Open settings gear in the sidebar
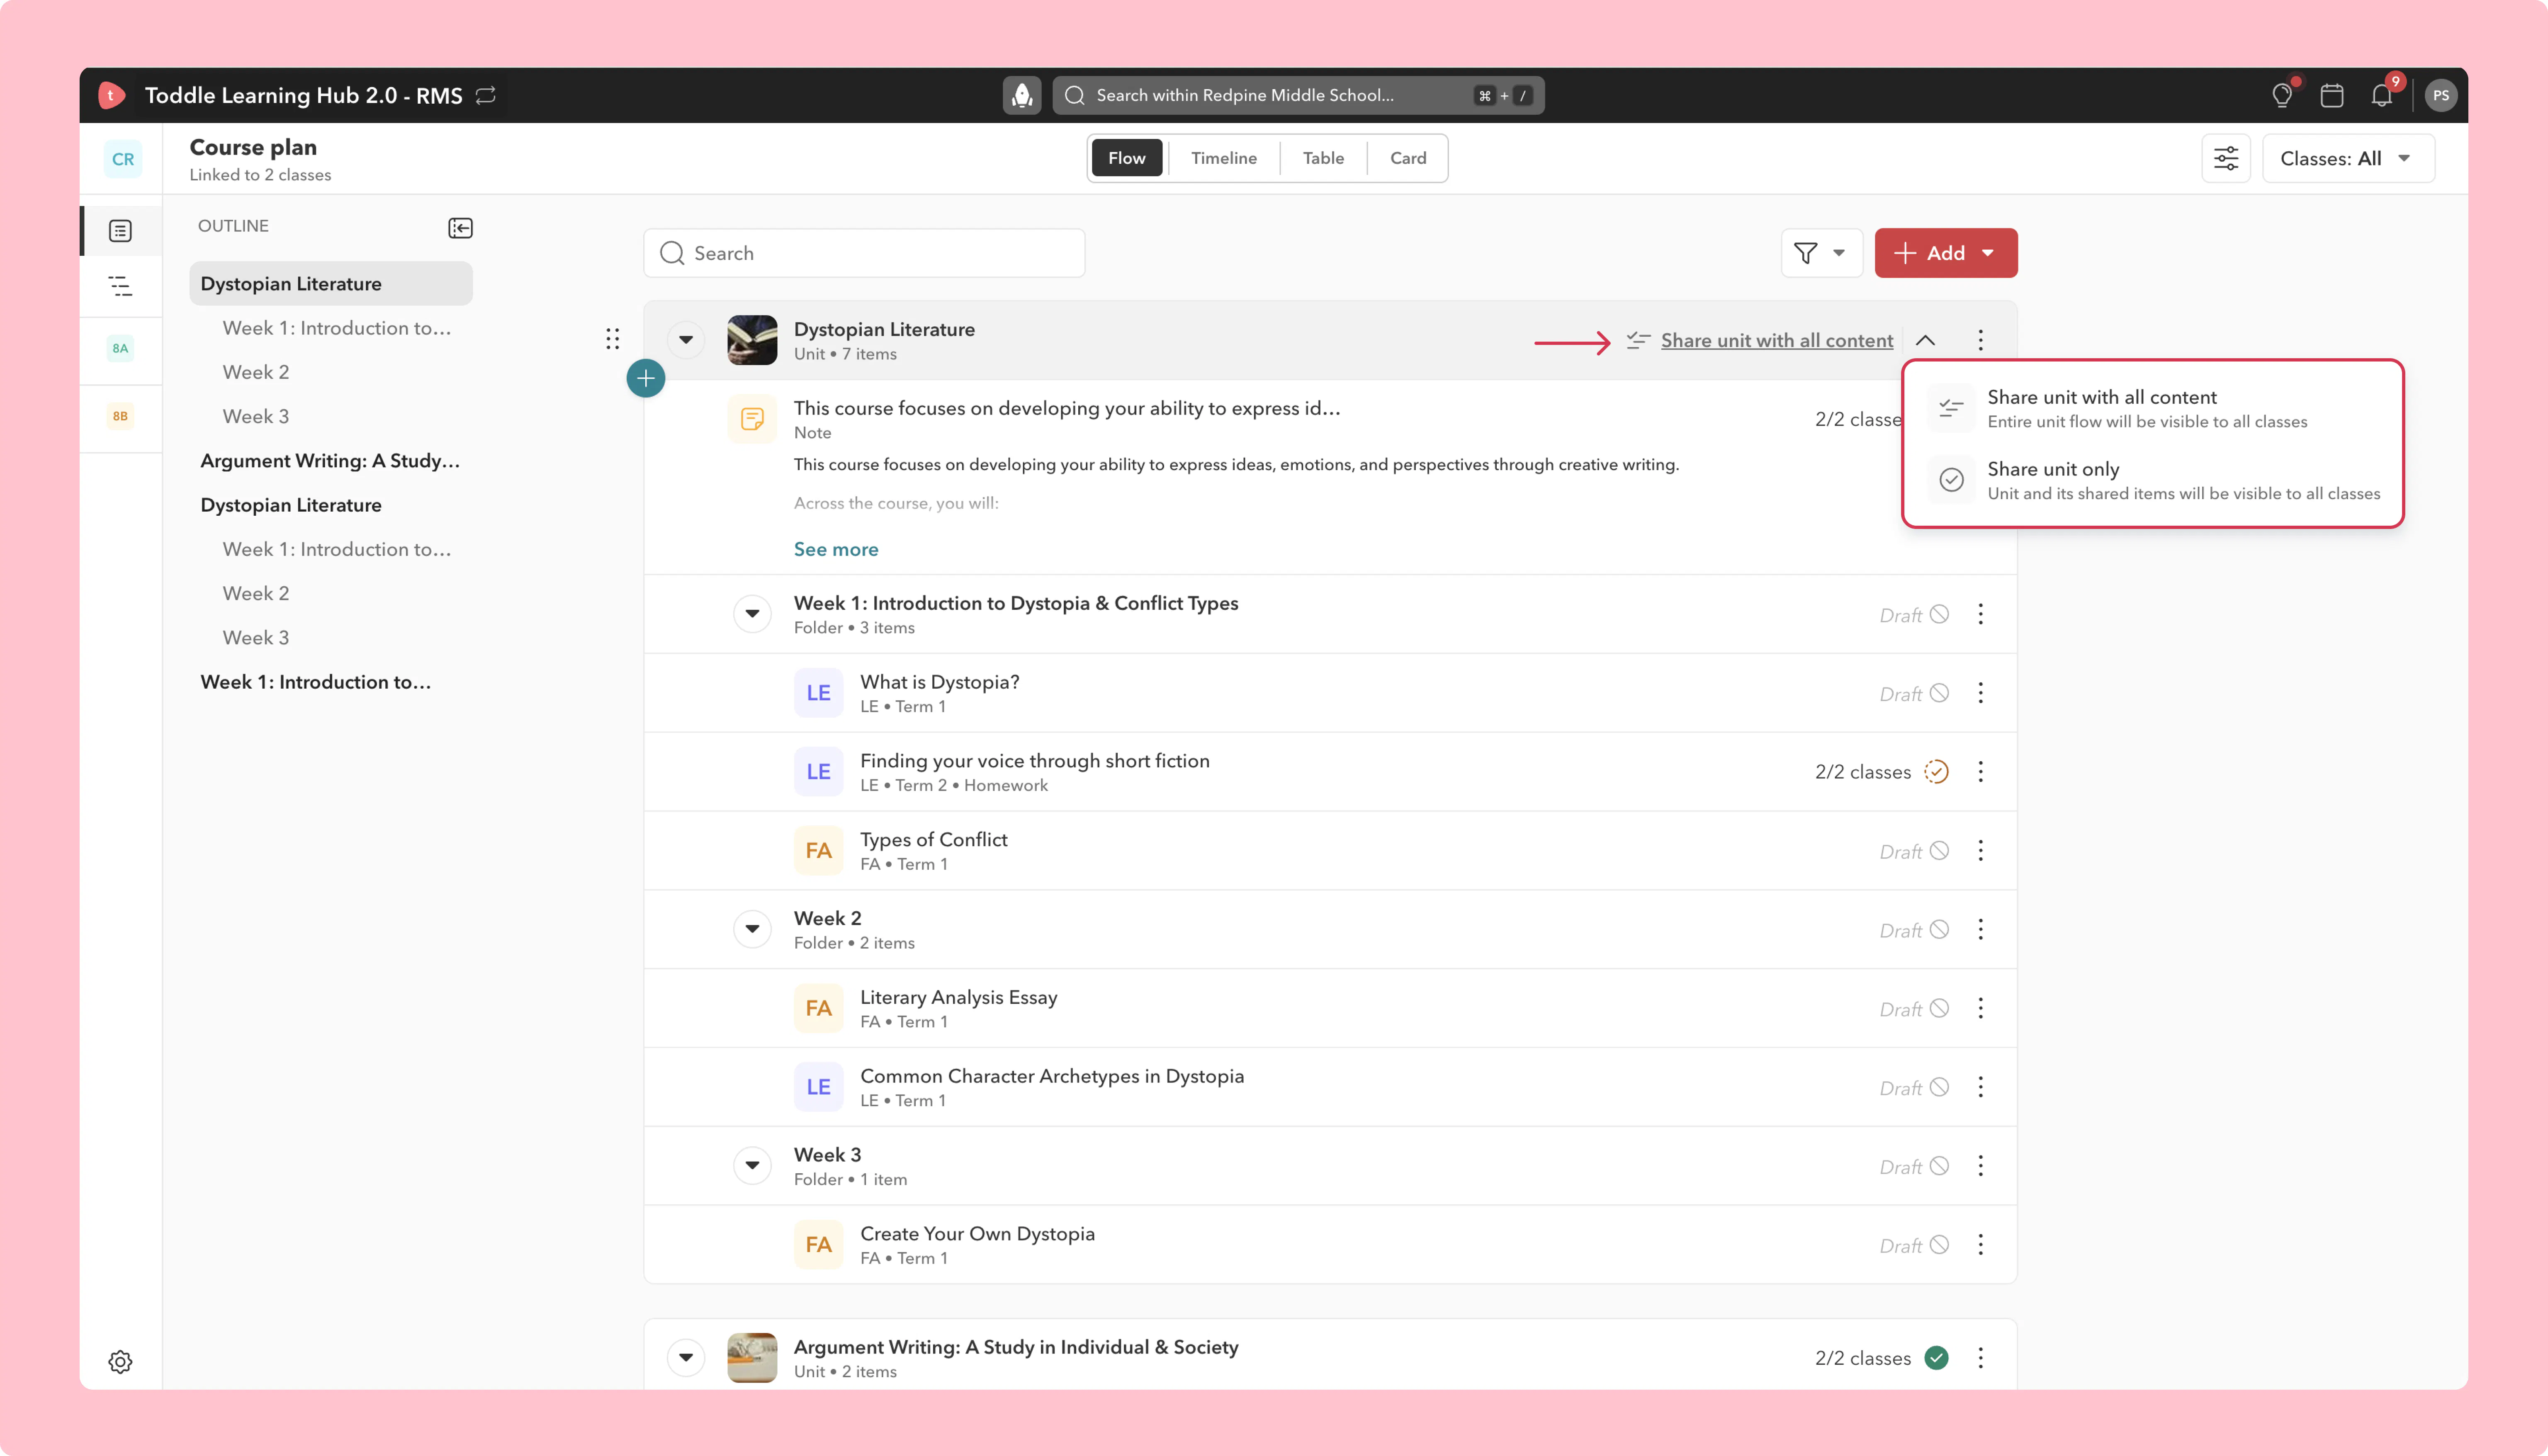Image resolution: width=2548 pixels, height=1456 pixels. [120, 1361]
